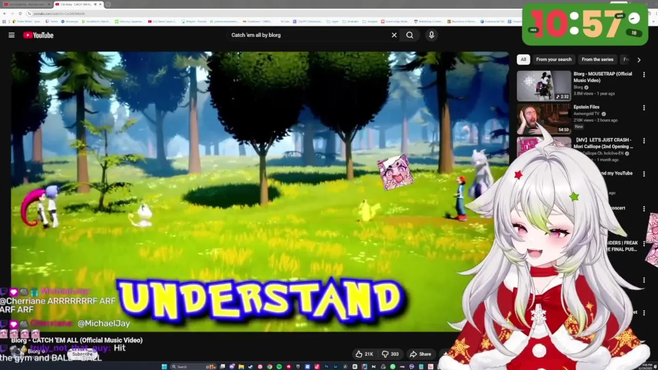The height and width of the screenshot is (370, 658).
Task: Visit the Asmongold TV channel link
Action: pyautogui.click(x=587, y=114)
